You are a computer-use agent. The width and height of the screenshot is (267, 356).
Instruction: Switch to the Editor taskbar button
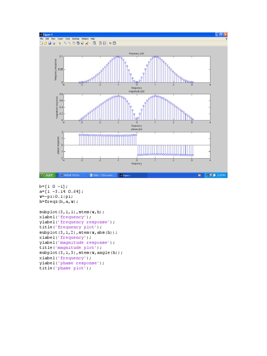pyautogui.click(x=103, y=175)
